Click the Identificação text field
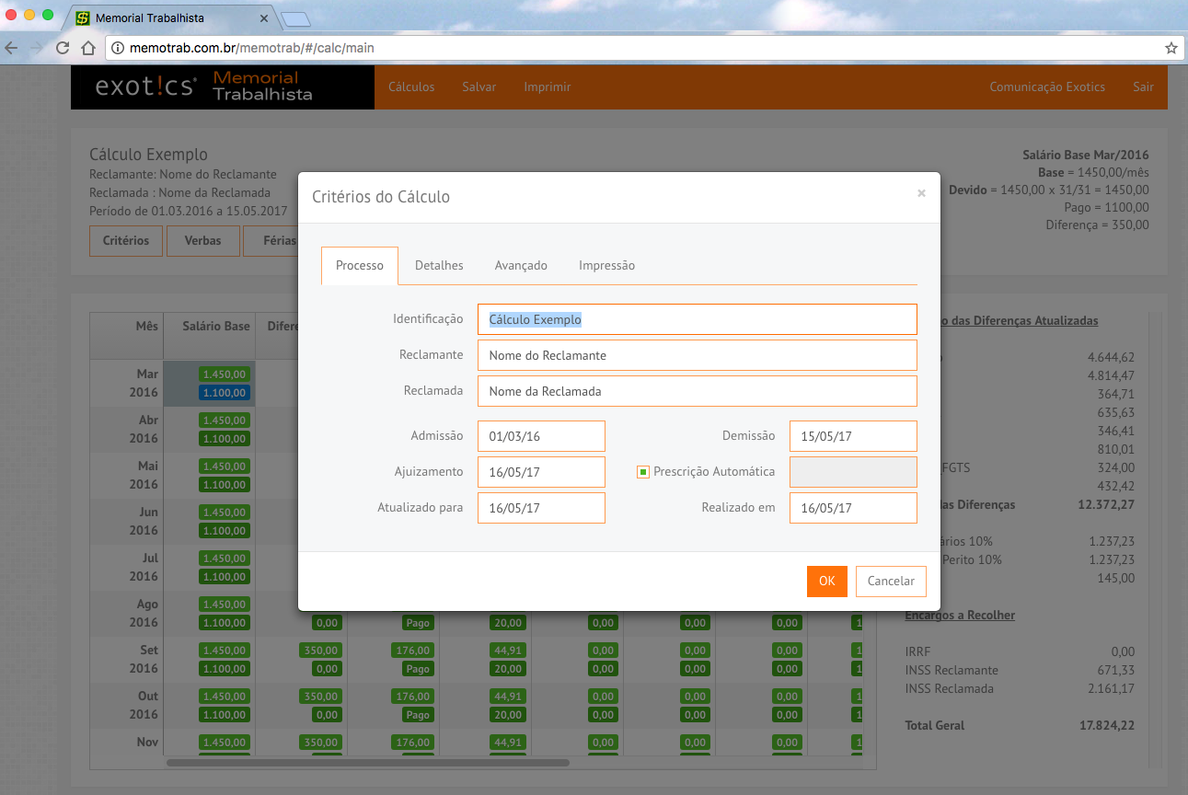 coord(697,319)
